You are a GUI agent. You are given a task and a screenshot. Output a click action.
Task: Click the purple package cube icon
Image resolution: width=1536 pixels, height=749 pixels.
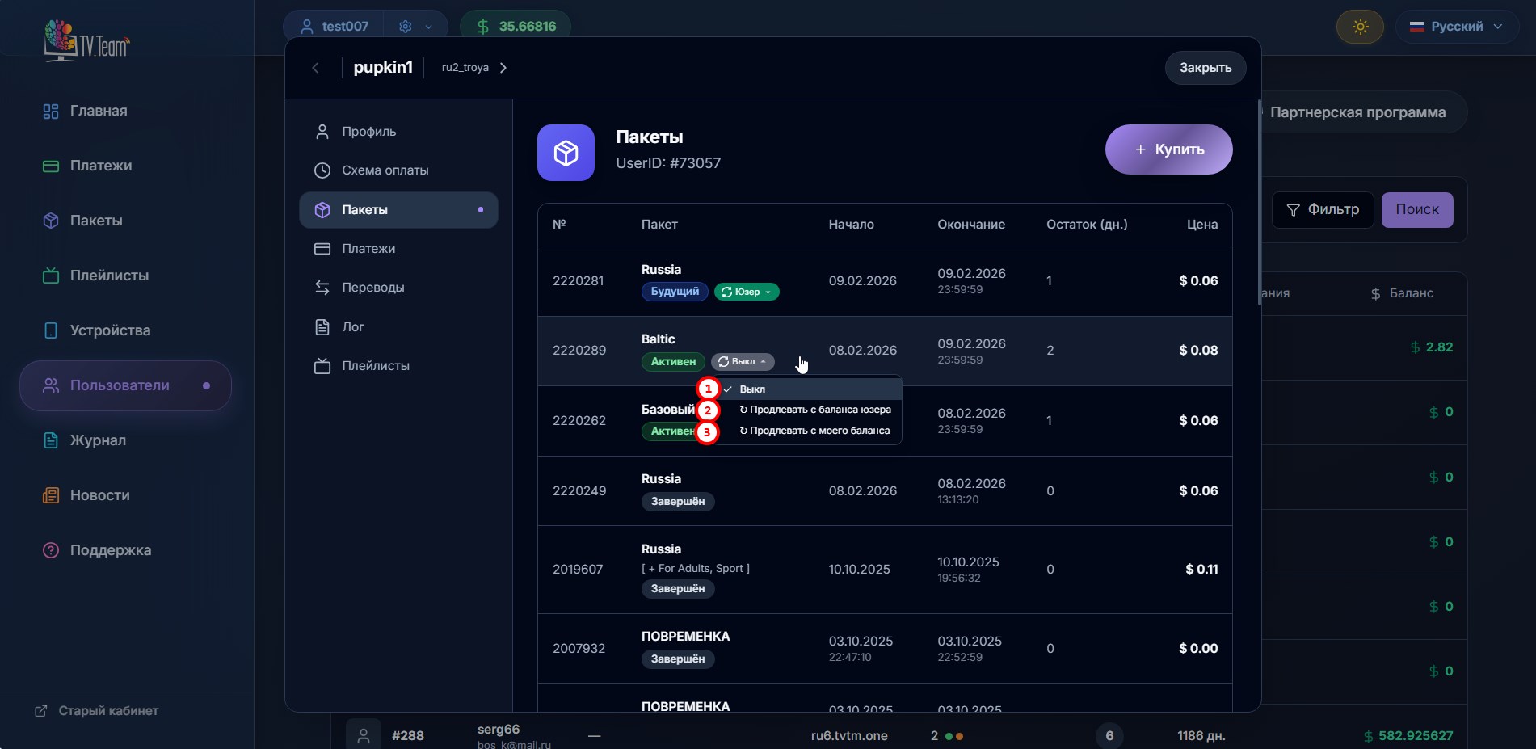click(x=566, y=153)
